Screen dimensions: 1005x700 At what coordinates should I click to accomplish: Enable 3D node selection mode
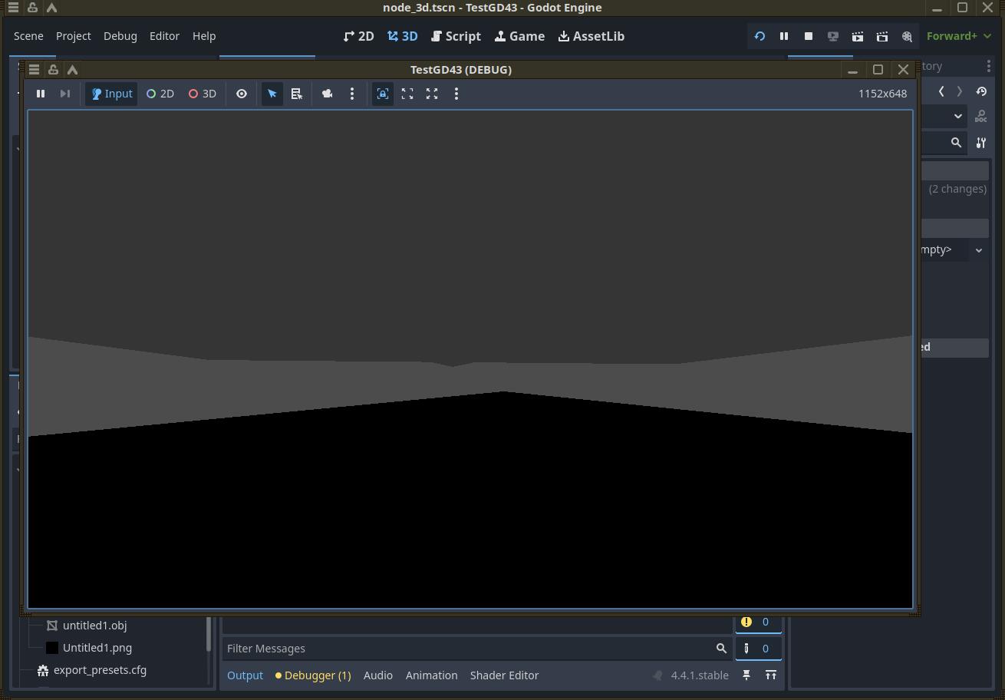point(203,94)
